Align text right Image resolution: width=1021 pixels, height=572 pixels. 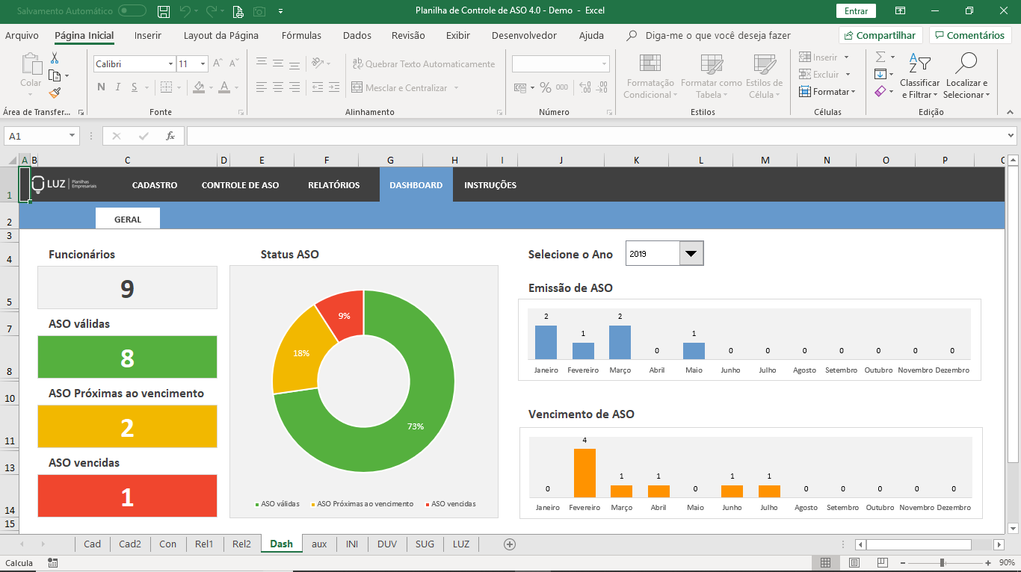pyautogui.click(x=294, y=87)
